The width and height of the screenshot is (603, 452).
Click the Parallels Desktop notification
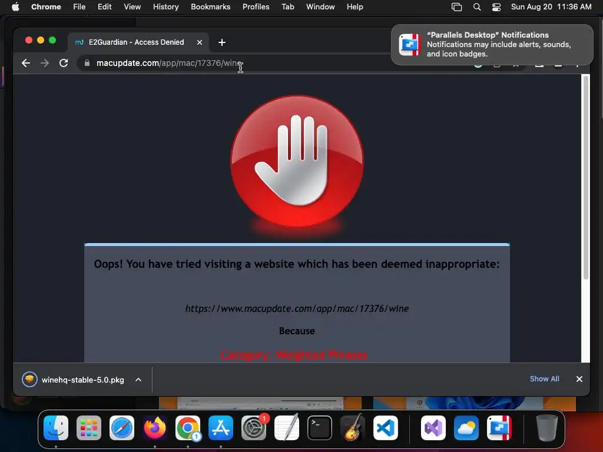coord(492,45)
